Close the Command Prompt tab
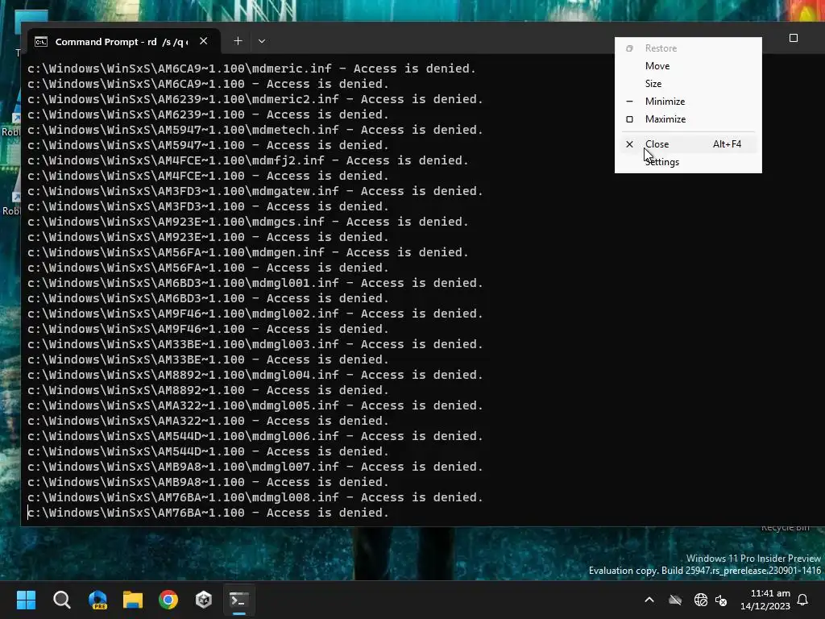The width and height of the screenshot is (825, 619). point(204,41)
